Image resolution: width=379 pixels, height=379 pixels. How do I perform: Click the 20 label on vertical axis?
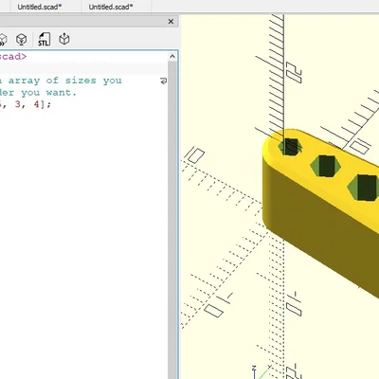point(294,73)
